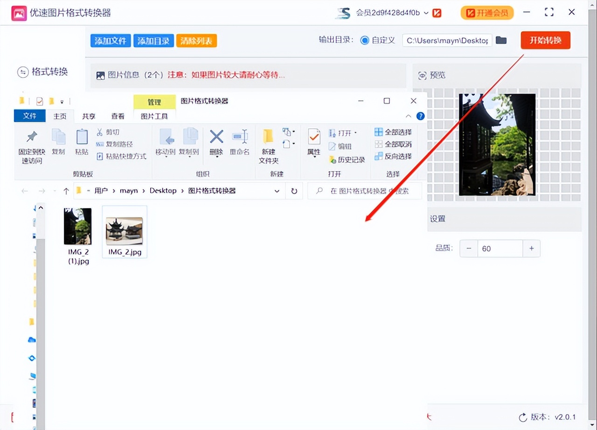Go back with the Explorer back arrow

25,191
